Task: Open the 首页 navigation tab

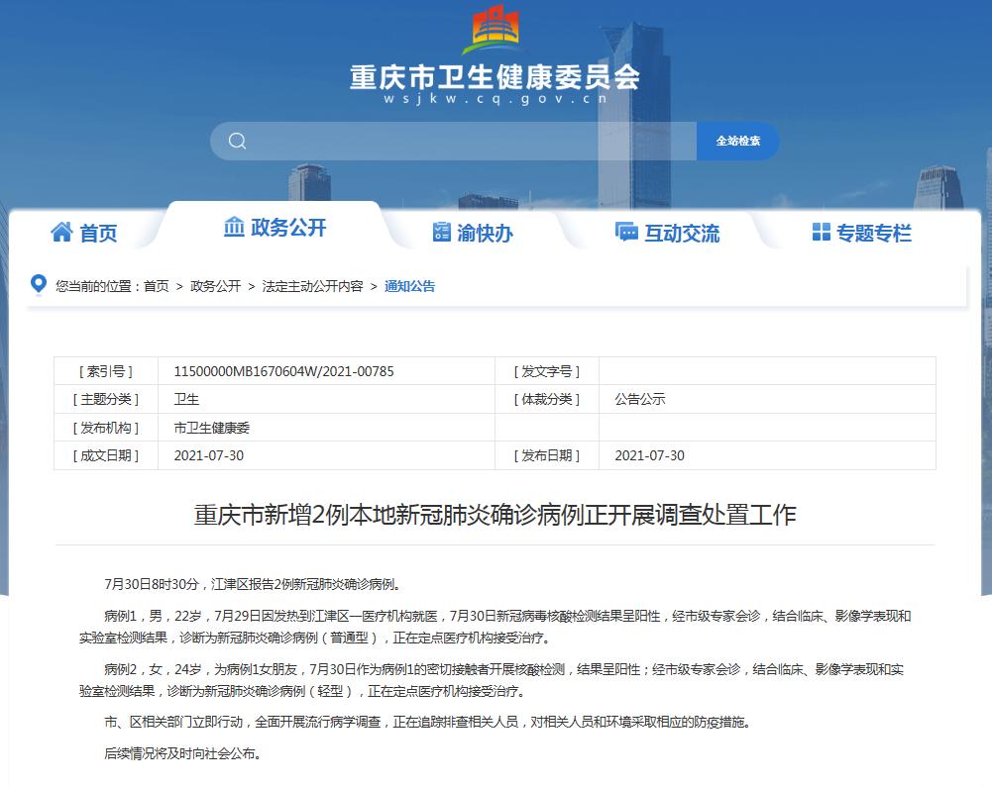Action: click(98, 234)
